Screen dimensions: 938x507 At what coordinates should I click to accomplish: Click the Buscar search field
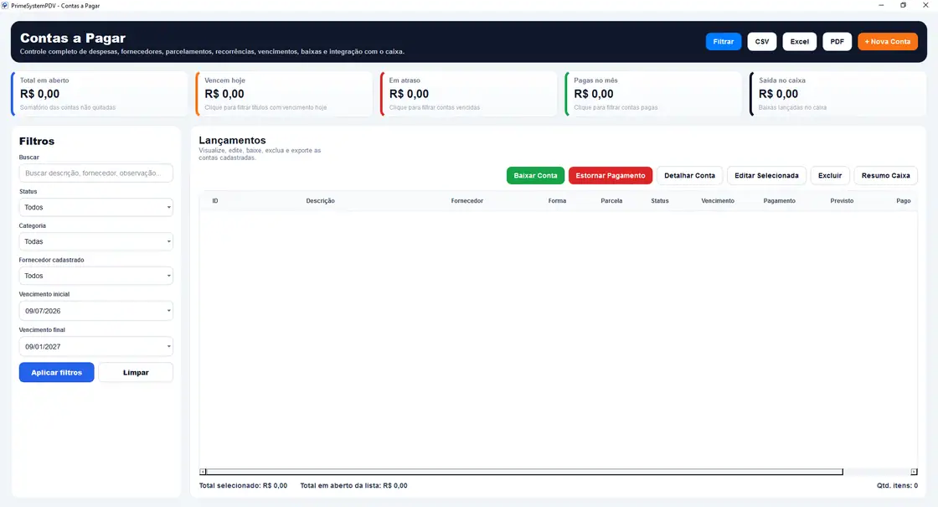point(95,173)
